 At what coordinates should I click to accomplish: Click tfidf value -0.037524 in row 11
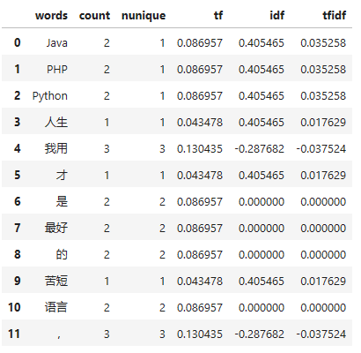pos(321,334)
